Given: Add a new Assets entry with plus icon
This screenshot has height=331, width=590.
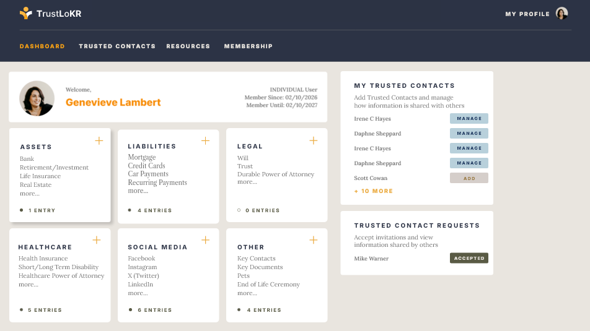Looking at the screenshot, I should (99, 141).
